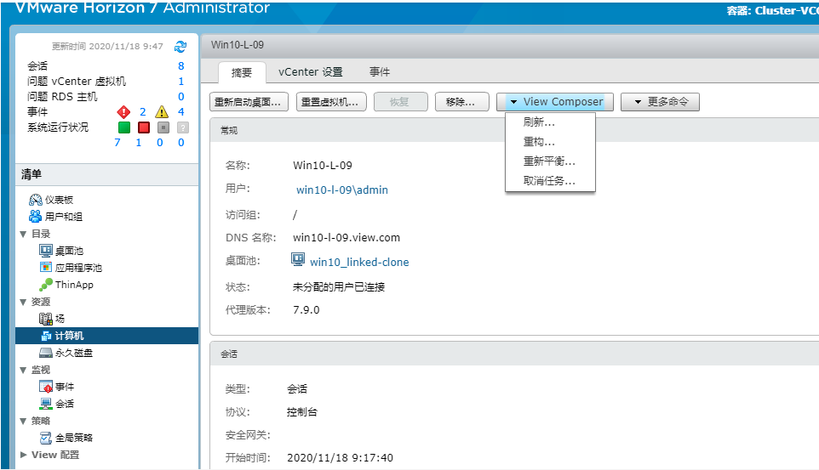Screen dimensions: 819x470
Task: Click the 重置虚拟机... button
Action: [x=331, y=102]
